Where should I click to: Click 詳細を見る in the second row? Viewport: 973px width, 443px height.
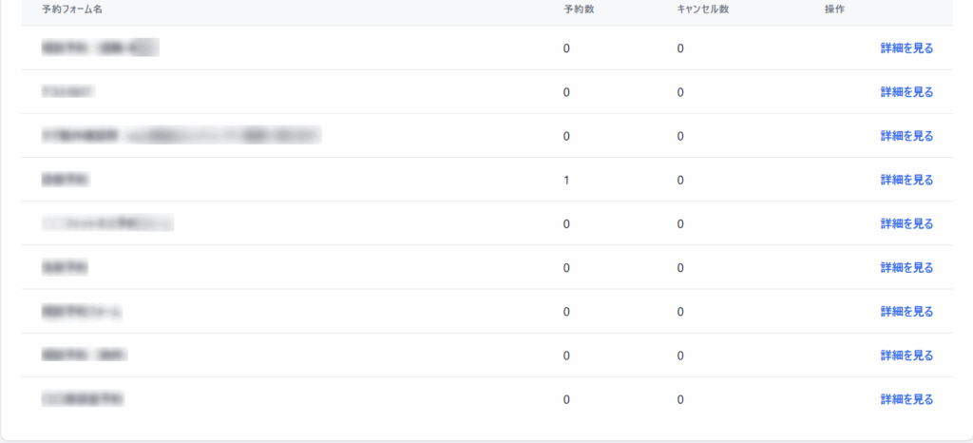click(906, 92)
